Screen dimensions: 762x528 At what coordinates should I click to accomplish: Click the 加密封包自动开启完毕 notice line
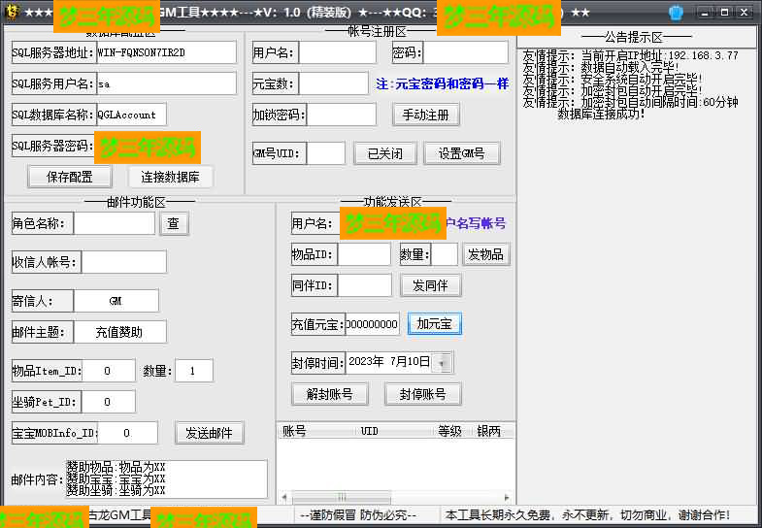(613, 90)
